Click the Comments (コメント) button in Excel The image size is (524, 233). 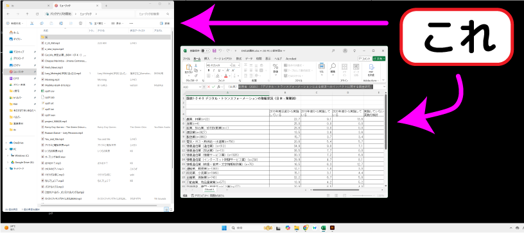(364, 58)
